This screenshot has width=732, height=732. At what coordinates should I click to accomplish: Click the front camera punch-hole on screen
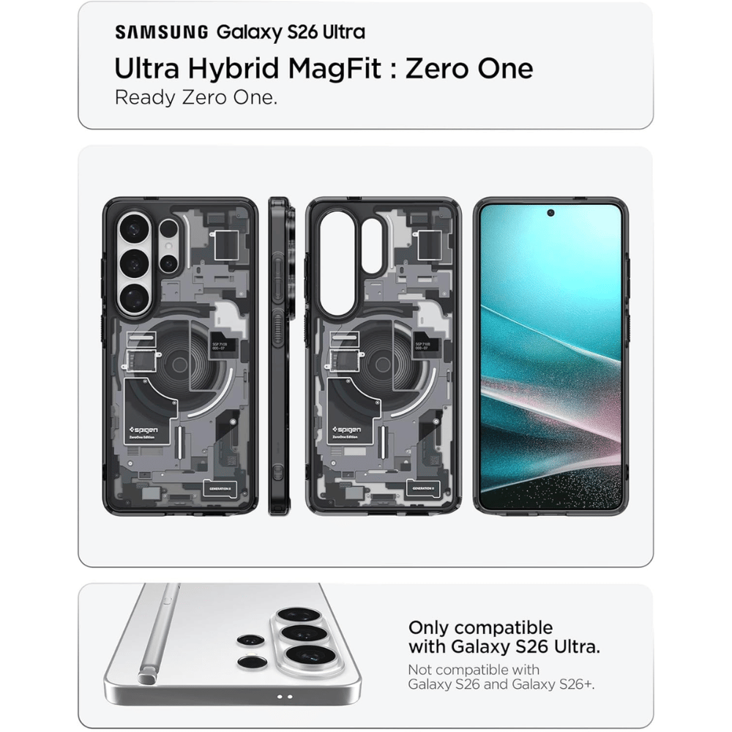(x=550, y=213)
